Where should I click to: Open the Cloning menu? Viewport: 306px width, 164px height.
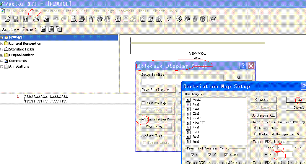point(70,11)
